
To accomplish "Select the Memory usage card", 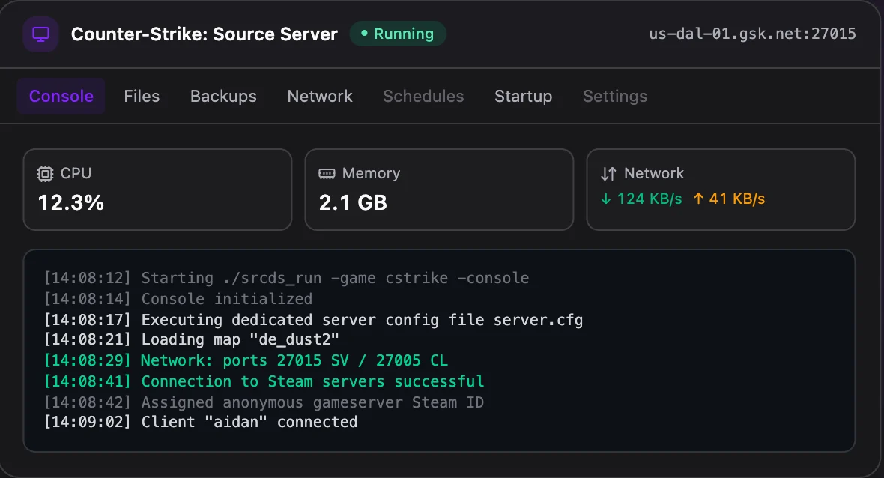I will (439, 190).
